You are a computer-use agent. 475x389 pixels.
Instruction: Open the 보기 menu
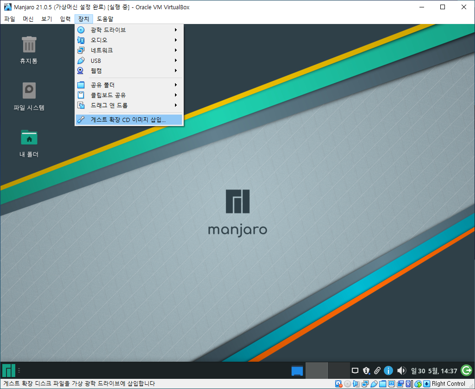tap(47, 19)
